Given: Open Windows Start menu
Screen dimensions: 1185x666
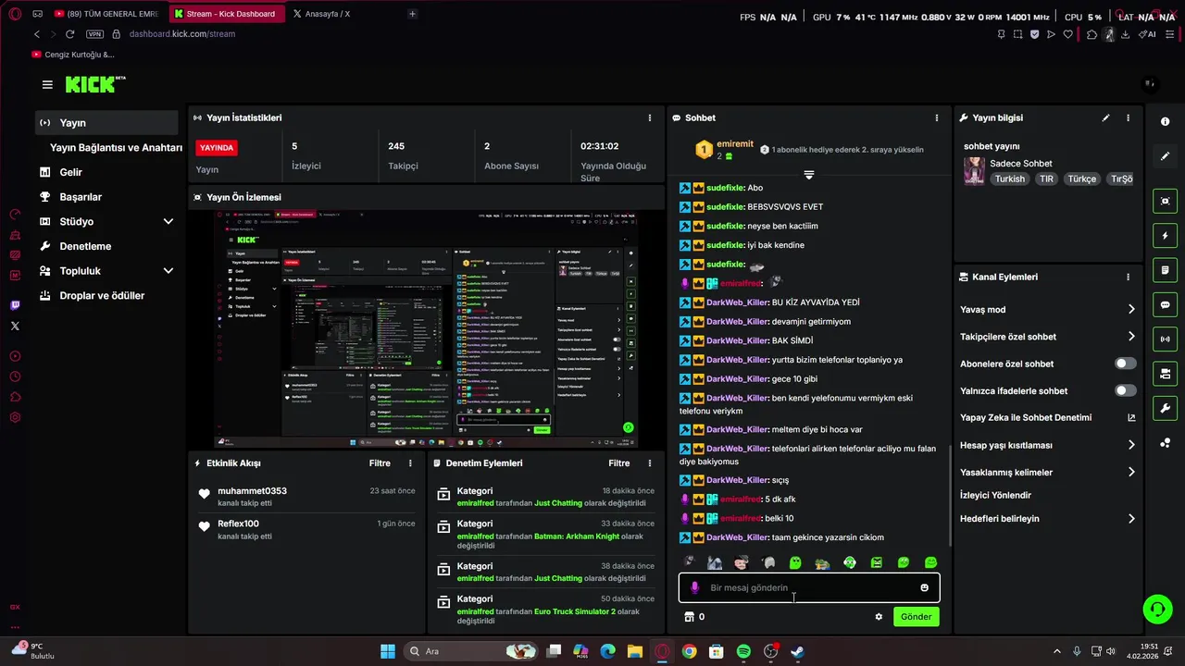Looking at the screenshot, I should click(388, 651).
